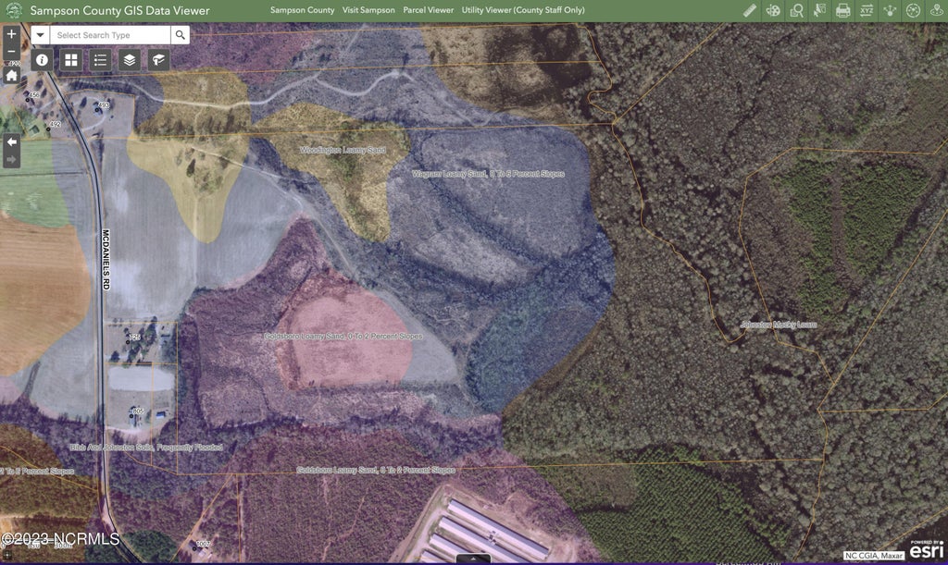
Task: Zoom in on the map
Action: pos(11,34)
